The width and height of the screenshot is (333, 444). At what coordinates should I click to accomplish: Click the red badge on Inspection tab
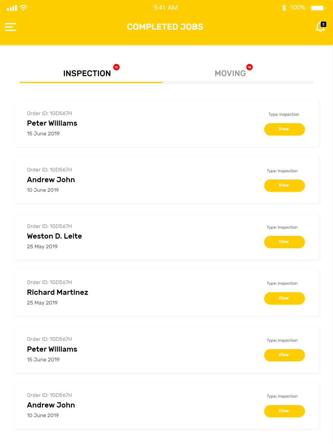pyautogui.click(x=116, y=67)
